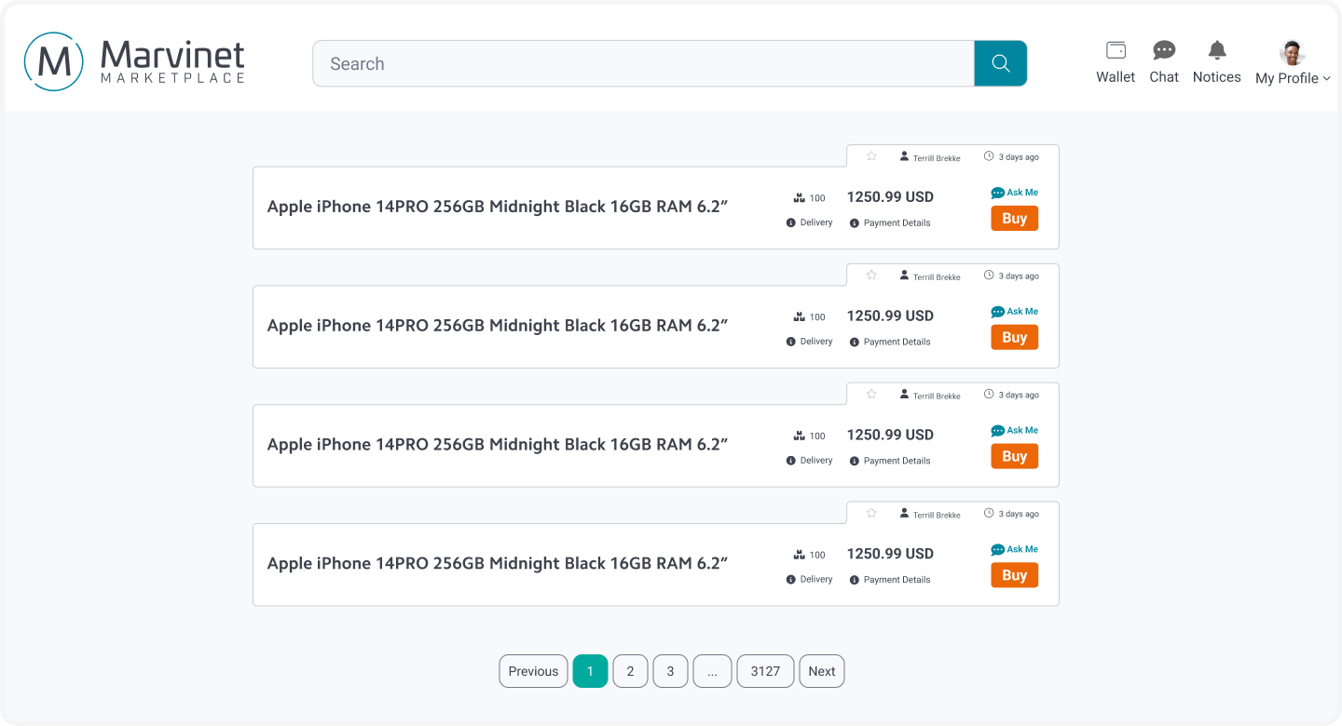Select page 1 in pagination

coord(590,671)
